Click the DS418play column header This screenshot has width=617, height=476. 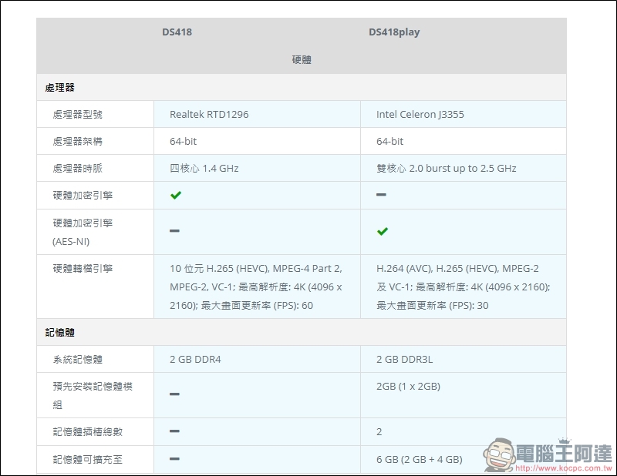pos(394,32)
